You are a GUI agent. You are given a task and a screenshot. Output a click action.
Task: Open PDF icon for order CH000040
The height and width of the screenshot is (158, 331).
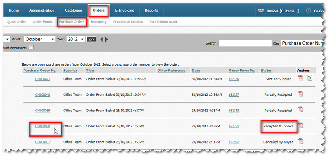(x=300, y=94)
